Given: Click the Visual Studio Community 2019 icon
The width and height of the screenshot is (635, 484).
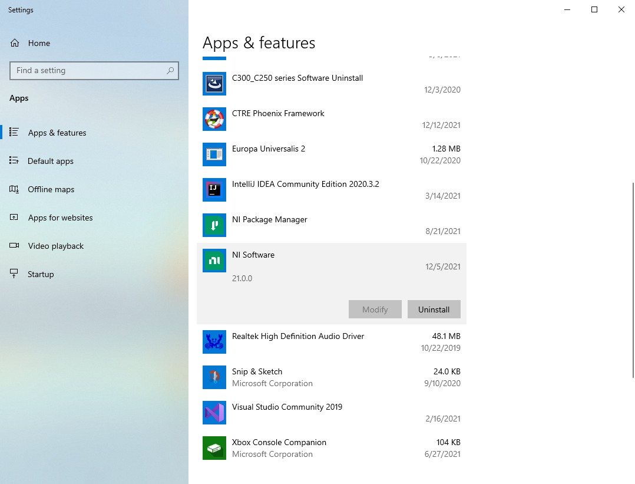Looking at the screenshot, I should click(x=214, y=413).
